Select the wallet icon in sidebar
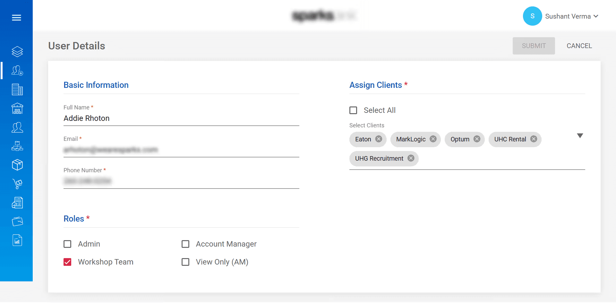 [x=17, y=221]
